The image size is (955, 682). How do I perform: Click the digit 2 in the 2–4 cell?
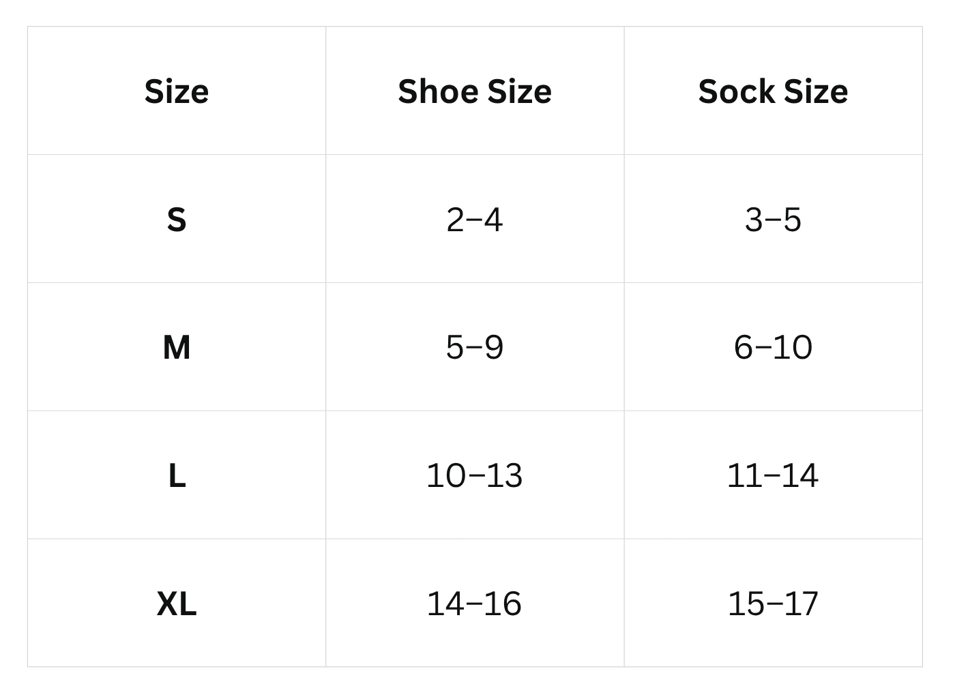point(455,220)
